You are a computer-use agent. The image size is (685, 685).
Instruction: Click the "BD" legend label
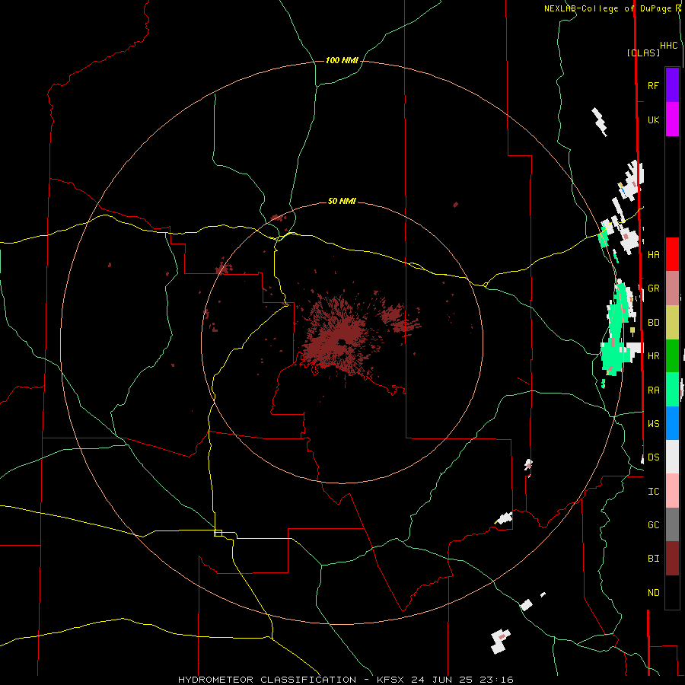[653, 323]
